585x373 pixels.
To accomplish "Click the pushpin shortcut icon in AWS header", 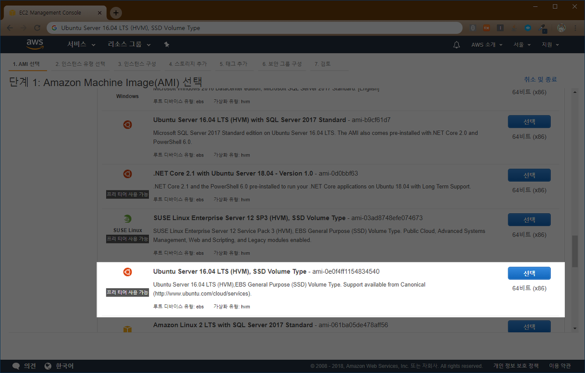I will (166, 44).
